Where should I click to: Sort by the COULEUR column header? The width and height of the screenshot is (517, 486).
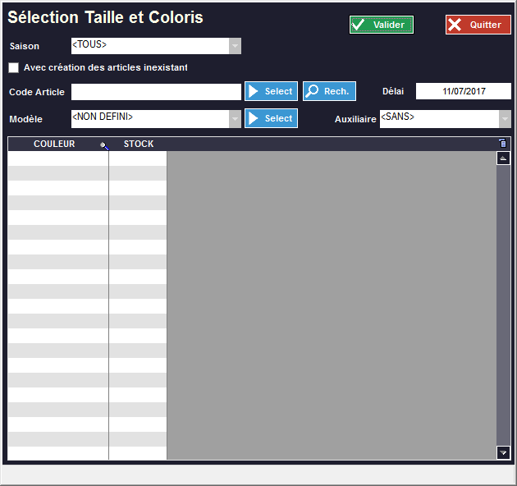pyautogui.click(x=54, y=144)
